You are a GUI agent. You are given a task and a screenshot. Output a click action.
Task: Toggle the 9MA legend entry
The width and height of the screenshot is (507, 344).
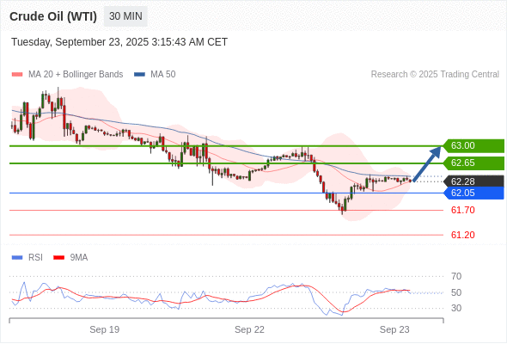point(70,258)
